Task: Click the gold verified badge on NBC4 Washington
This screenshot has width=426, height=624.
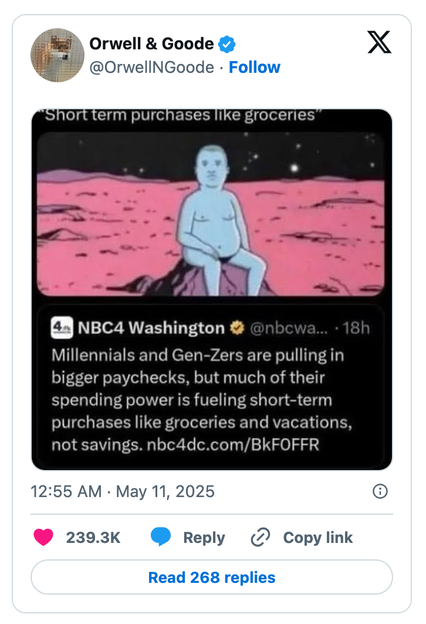Action: [x=237, y=328]
